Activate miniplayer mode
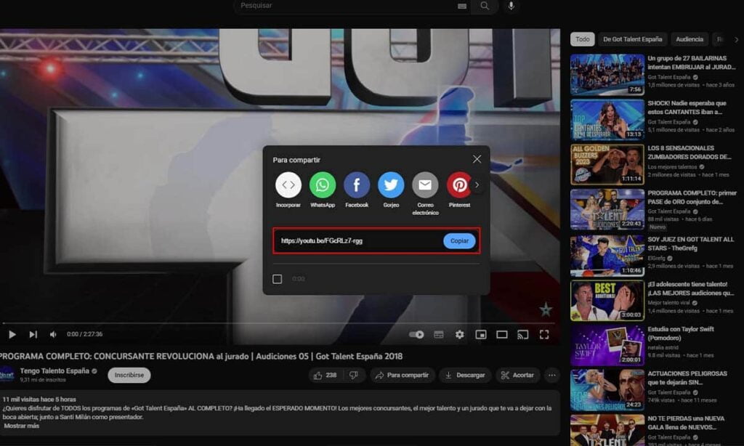 pyautogui.click(x=481, y=334)
